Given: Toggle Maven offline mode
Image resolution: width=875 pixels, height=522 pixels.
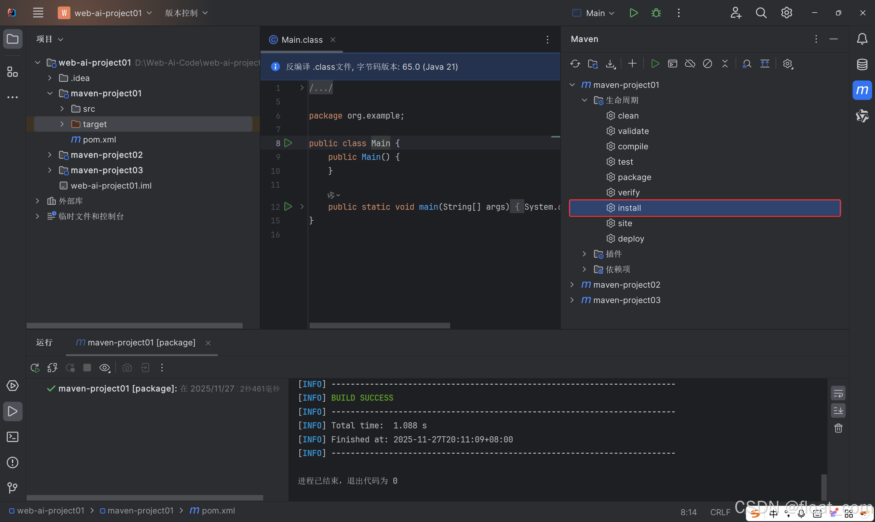Looking at the screenshot, I should [x=690, y=64].
